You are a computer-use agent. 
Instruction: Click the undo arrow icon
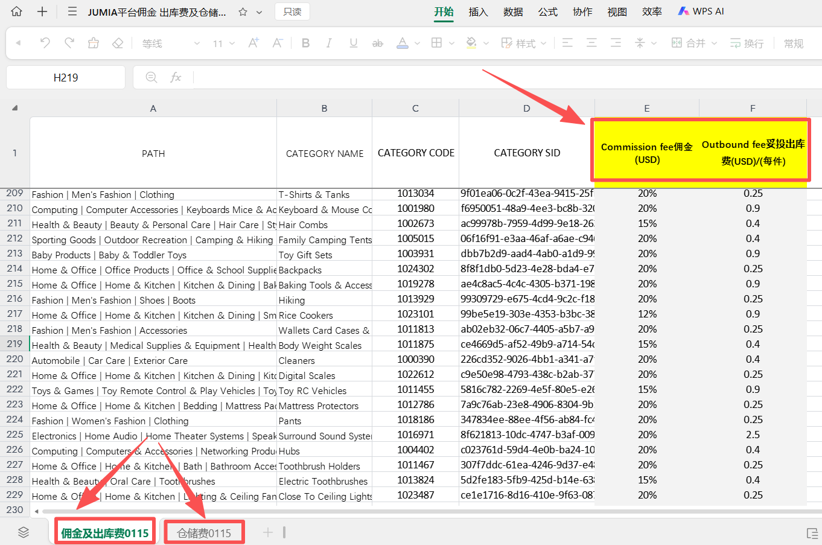(x=45, y=43)
